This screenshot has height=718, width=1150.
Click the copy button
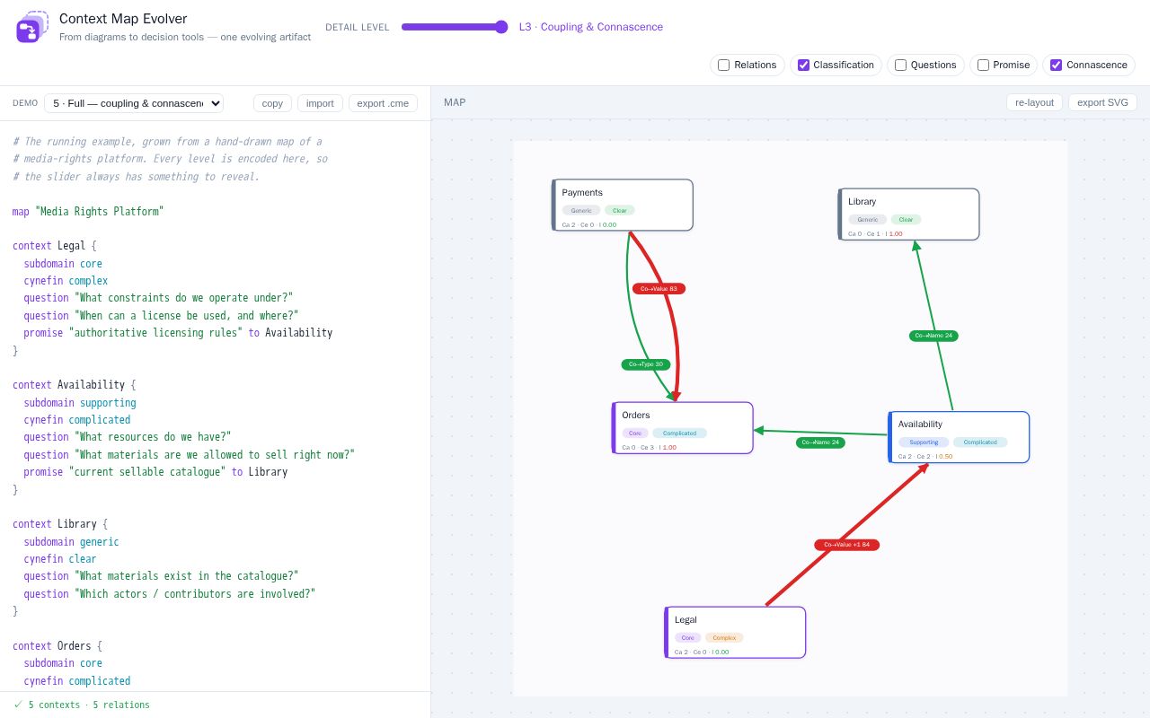tap(272, 103)
